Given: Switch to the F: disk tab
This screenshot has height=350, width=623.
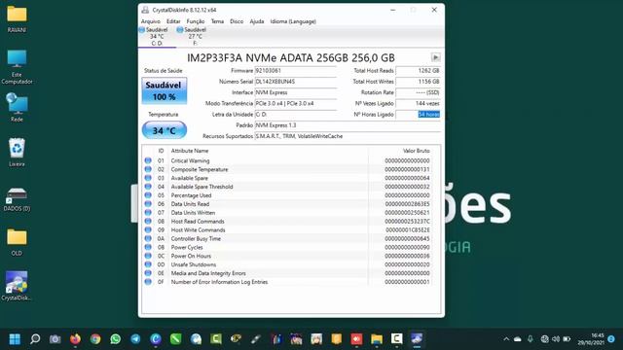Looking at the screenshot, I should coord(195,37).
